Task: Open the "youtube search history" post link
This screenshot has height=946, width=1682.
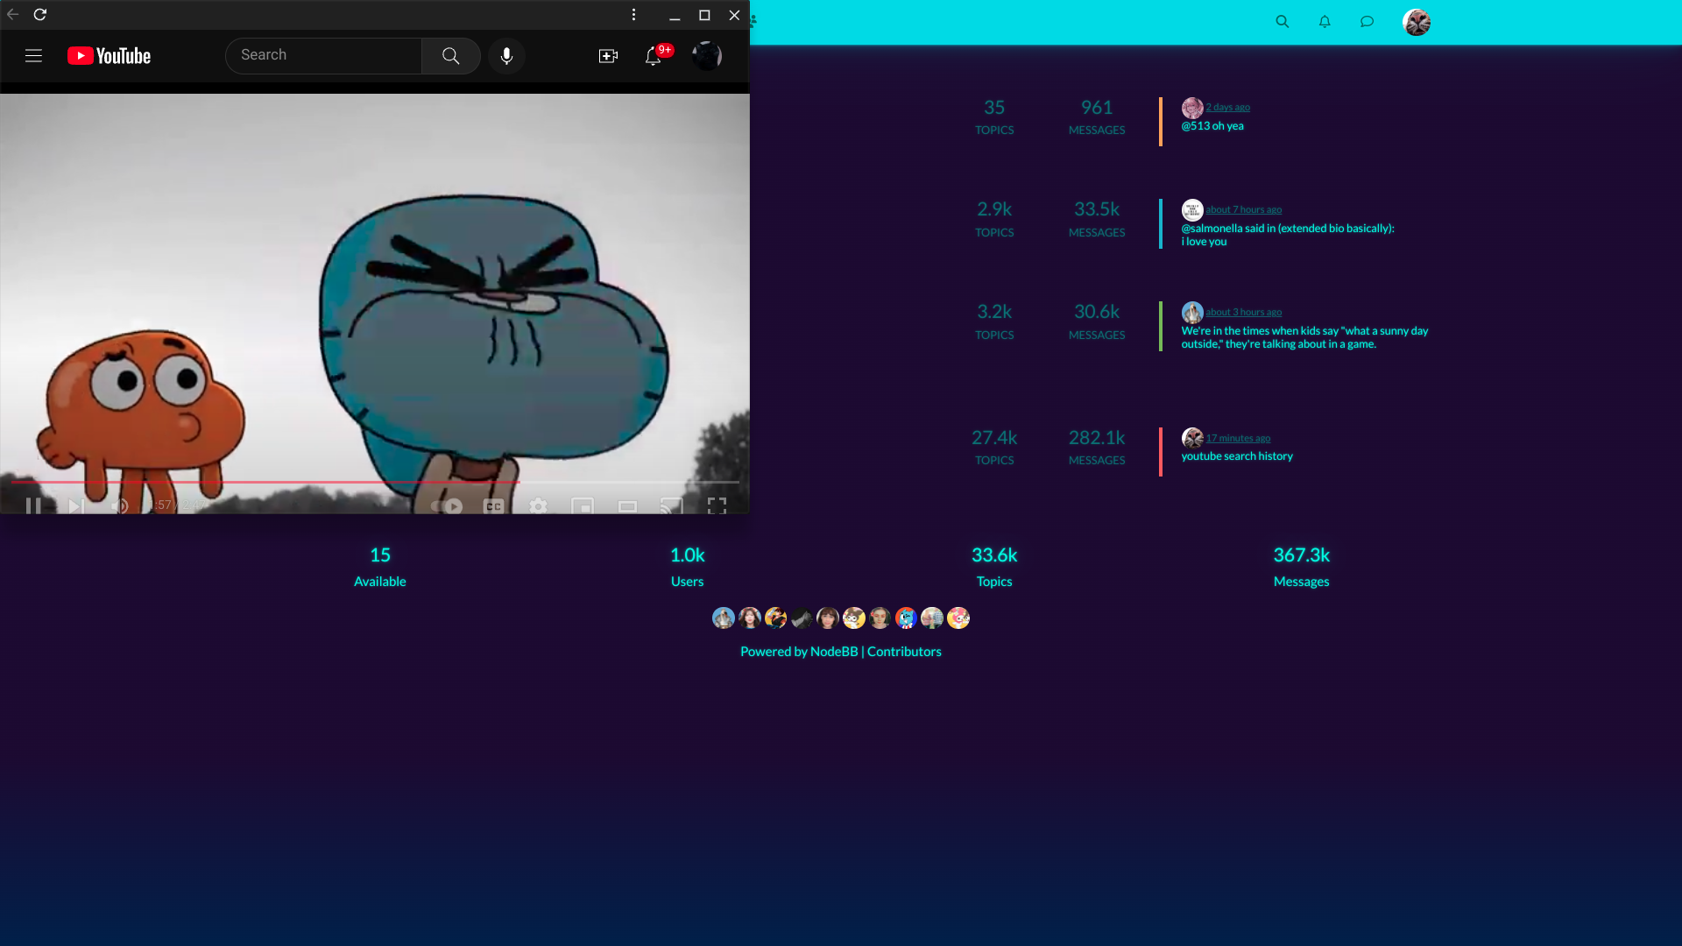Action: click(x=1236, y=456)
